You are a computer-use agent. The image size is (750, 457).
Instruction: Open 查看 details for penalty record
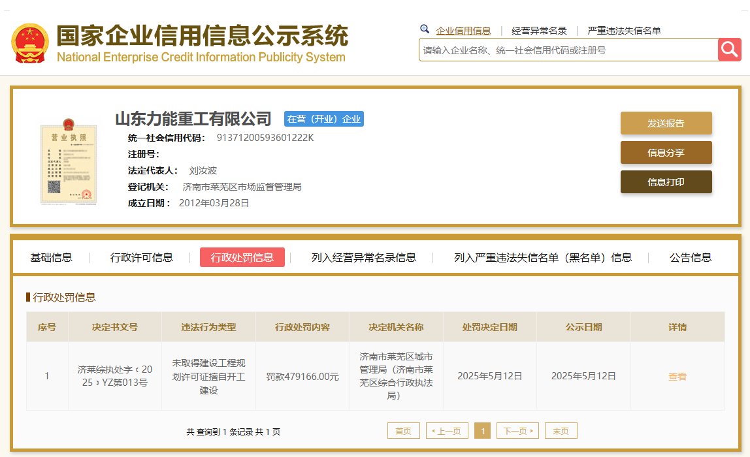pos(677,377)
